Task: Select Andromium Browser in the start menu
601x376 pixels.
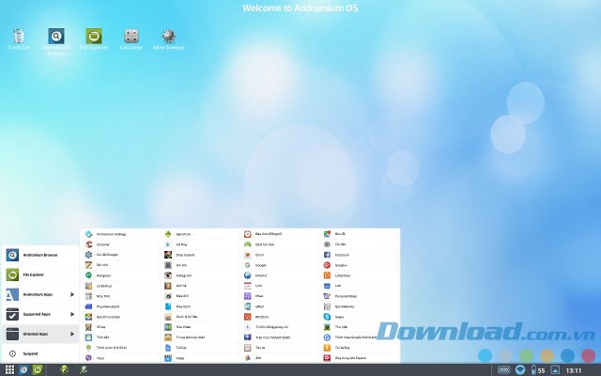Action: [x=39, y=254]
